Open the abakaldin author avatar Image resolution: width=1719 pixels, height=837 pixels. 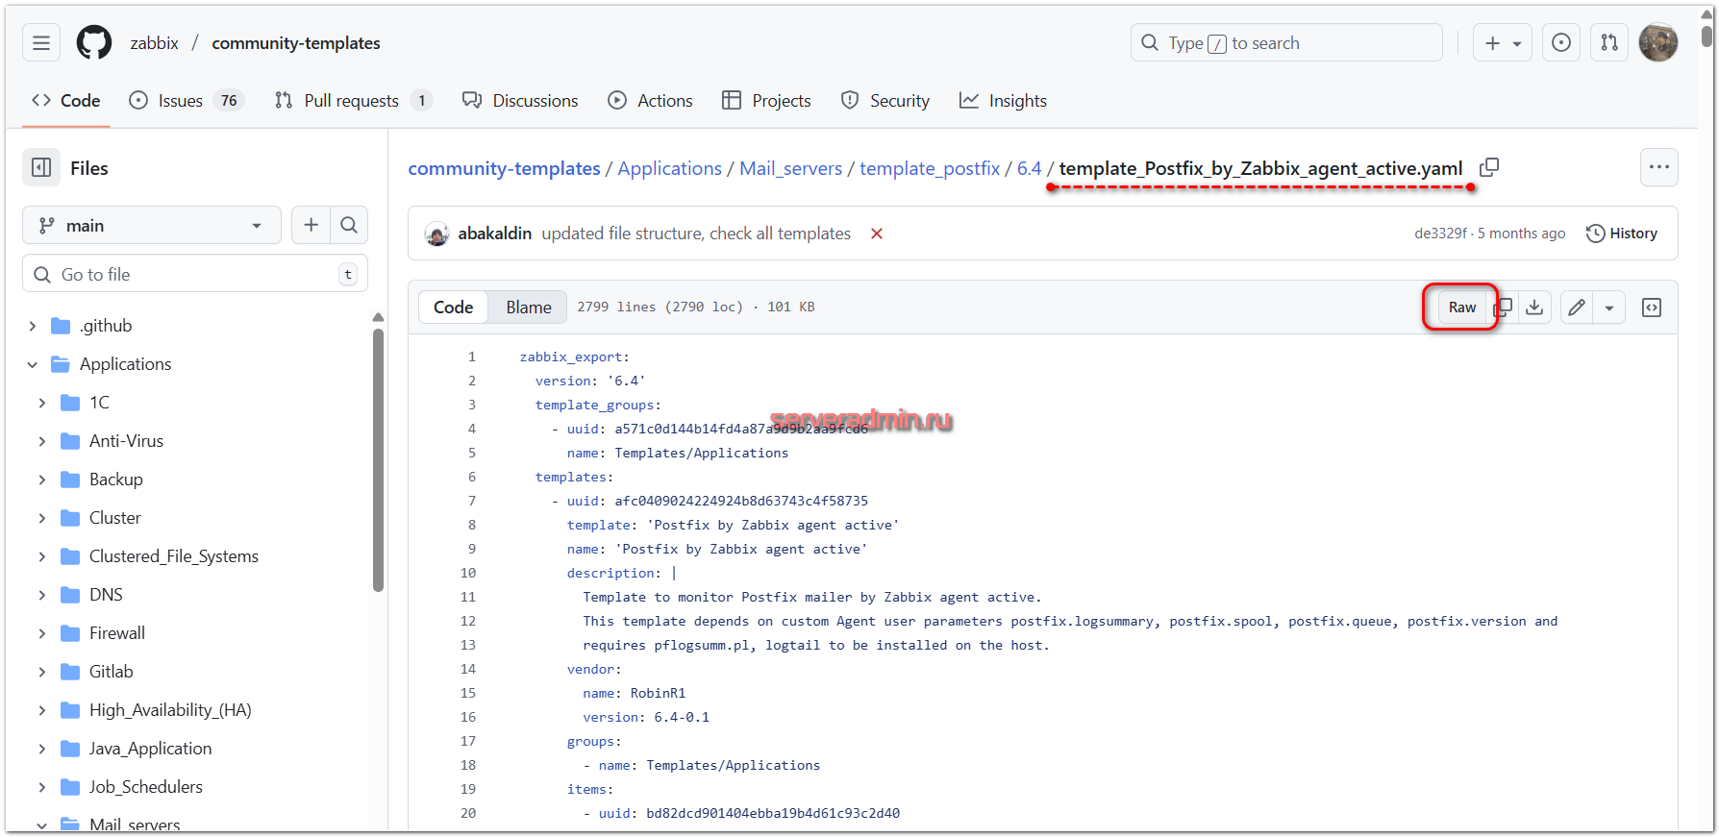click(x=437, y=234)
